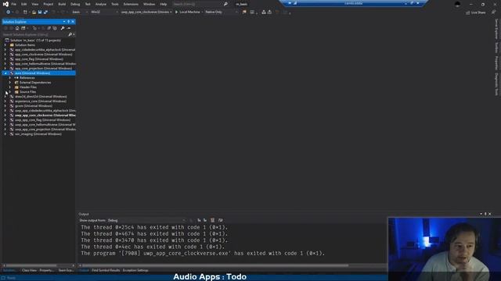Click the webcam video overlay thumbnail

coord(445,249)
